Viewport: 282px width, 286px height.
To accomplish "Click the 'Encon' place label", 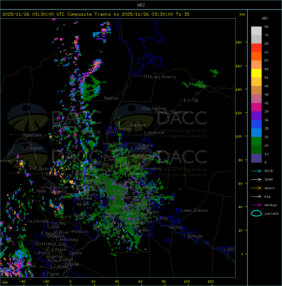I will 203,86.
